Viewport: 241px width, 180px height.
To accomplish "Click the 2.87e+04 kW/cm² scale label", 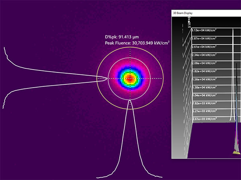I will click(x=204, y=38).
